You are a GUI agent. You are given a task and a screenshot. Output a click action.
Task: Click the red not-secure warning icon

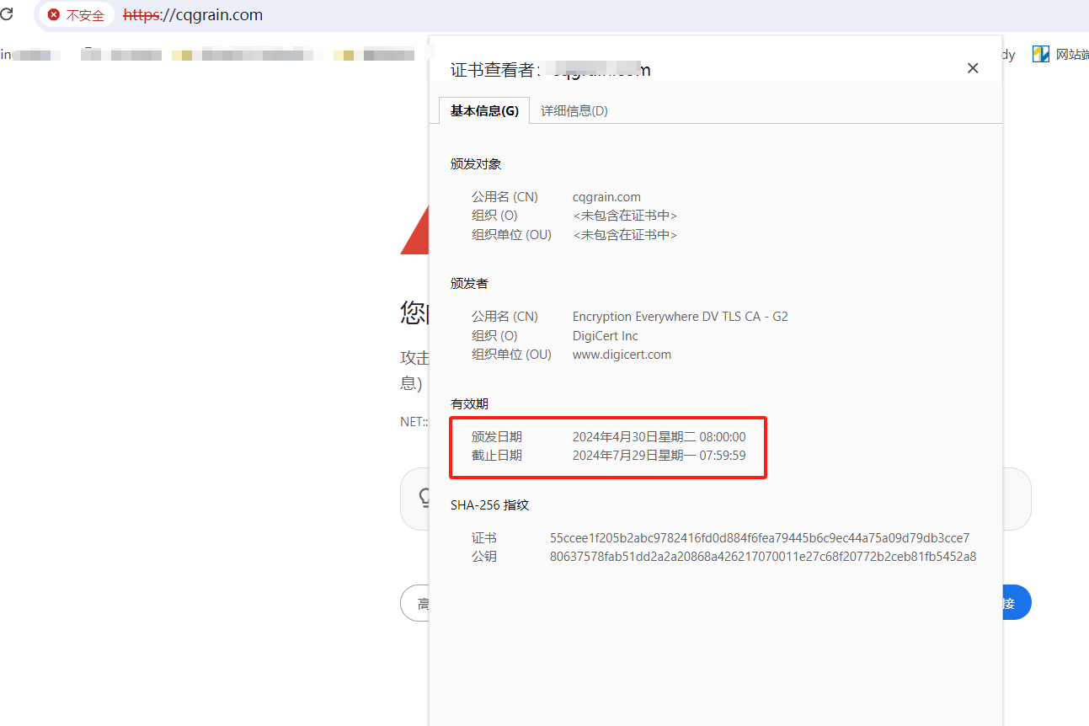(54, 15)
